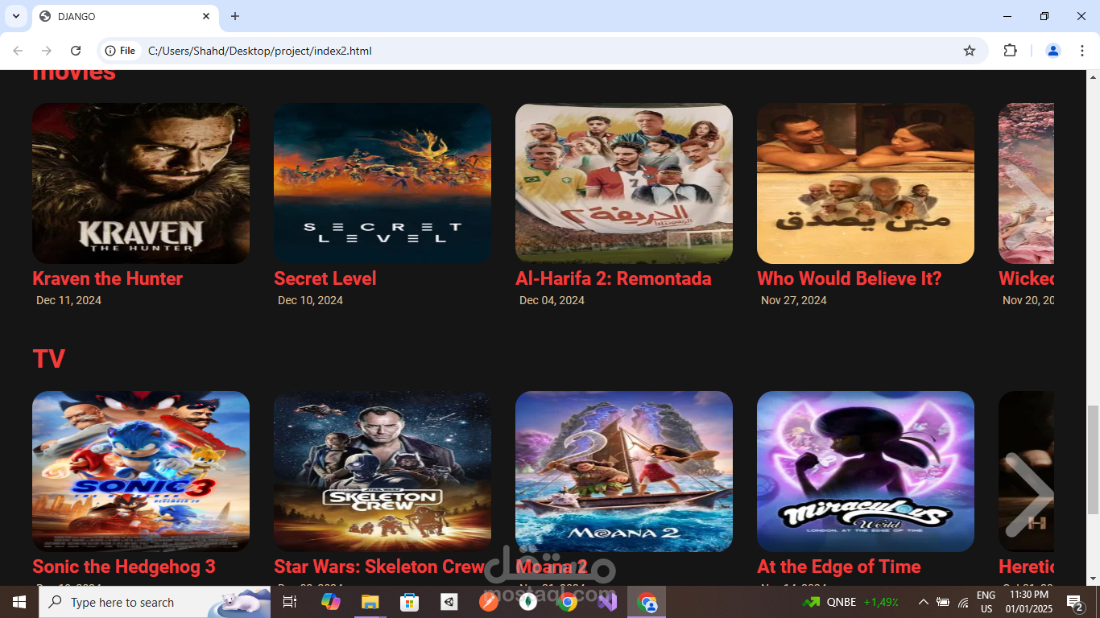
Task: Click the taskbar search box
Action: click(x=155, y=602)
